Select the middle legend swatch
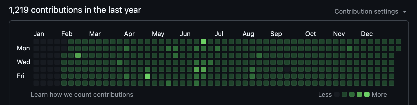Image resolution: width=417 pixels, height=105 pixels. click(x=352, y=94)
